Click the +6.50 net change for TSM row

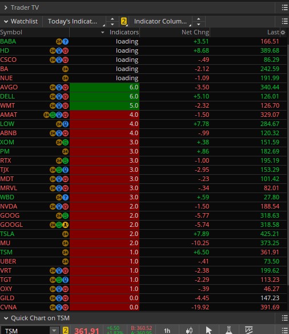click(x=201, y=253)
